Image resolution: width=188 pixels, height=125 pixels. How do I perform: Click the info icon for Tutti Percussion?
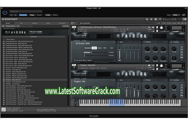coord(153,27)
